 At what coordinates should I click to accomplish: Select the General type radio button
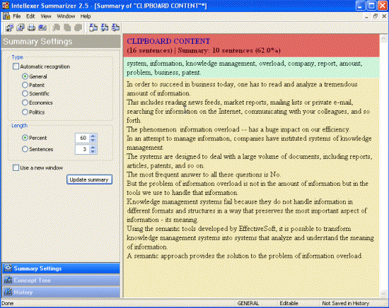[25, 76]
